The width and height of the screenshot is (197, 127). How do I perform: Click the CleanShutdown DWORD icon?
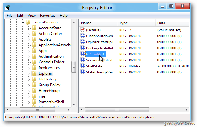[x=83, y=36]
